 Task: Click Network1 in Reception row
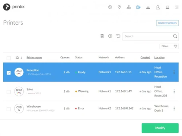[x=104, y=72]
